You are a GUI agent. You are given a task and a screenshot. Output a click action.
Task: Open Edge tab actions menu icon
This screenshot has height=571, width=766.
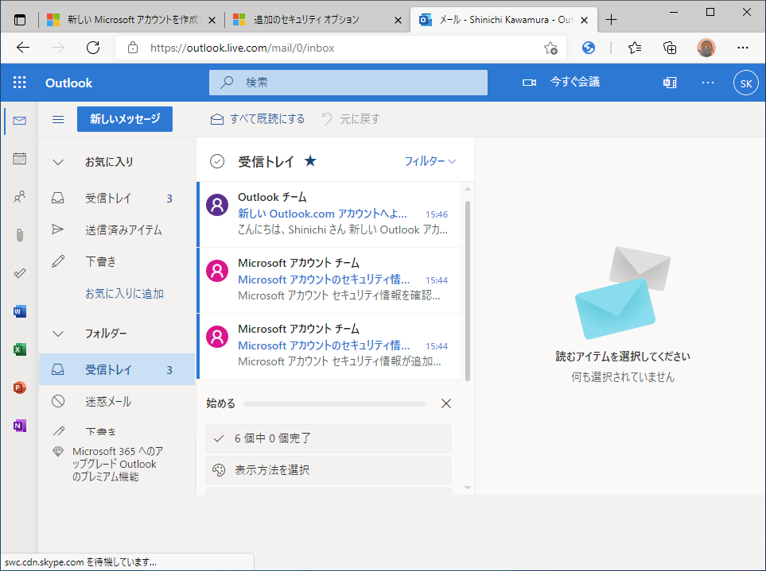click(x=20, y=20)
